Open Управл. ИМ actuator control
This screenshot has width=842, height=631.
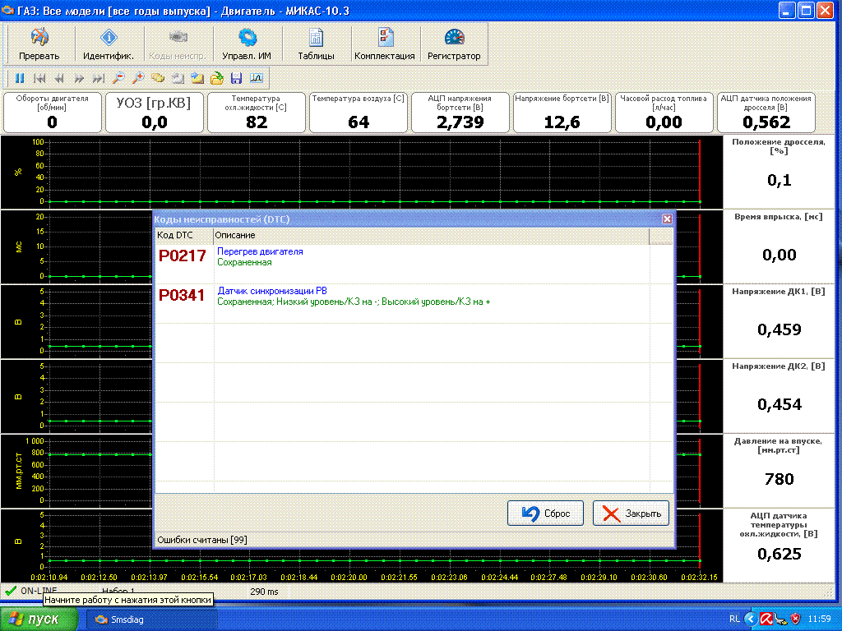point(247,44)
